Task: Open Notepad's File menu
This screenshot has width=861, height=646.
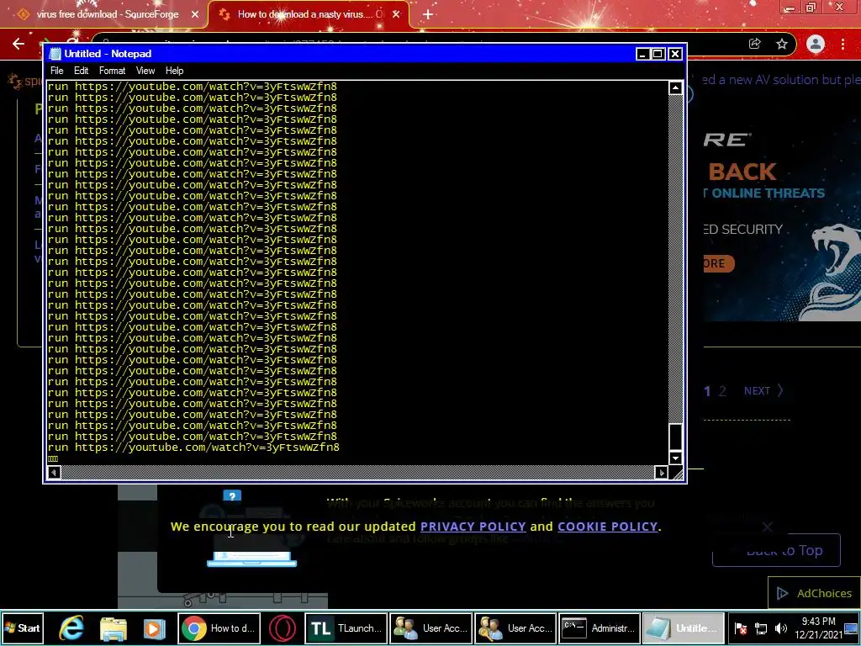Action: click(56, 71)
